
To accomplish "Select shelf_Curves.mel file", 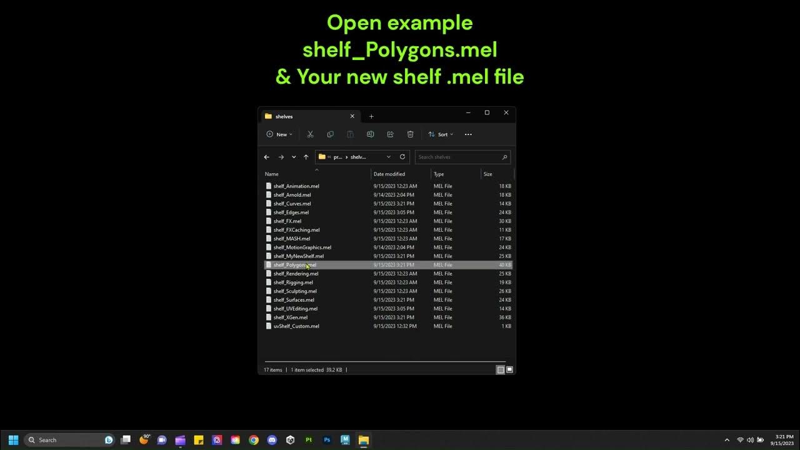I will coord(388,203).
